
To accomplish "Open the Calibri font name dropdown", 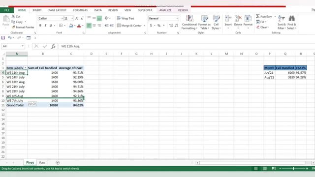I will click(x=62, y=19).
